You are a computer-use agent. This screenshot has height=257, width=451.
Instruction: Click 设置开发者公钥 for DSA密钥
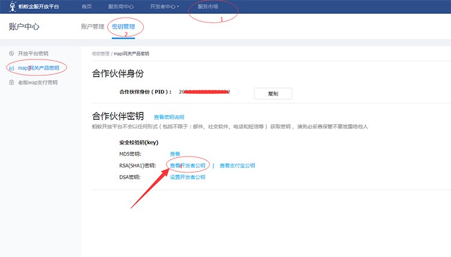[x=188, y=177]
